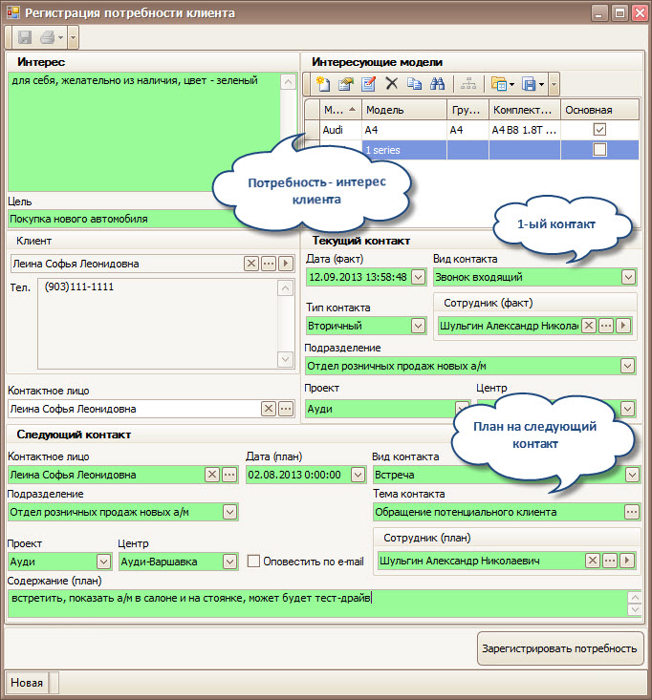Open the Вид контакта dropdown Звонок входящий

tap(628, 277)
